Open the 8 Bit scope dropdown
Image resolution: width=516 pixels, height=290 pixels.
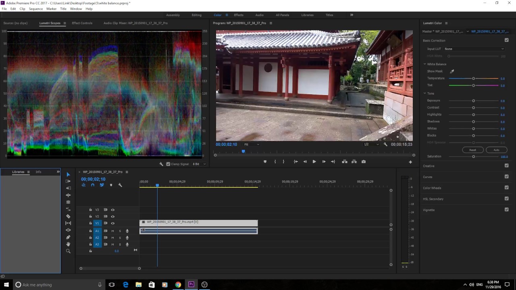[199, 164]
